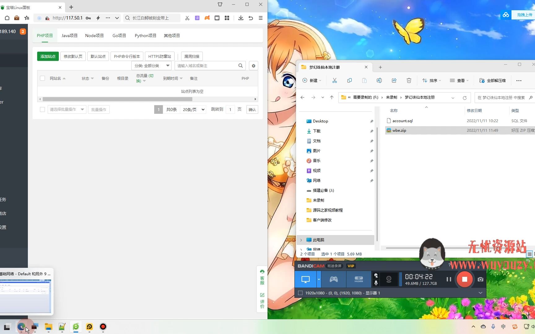Switch to the Python项目 tab
Image resolution: width=535 pixels, height=334 pixels.
point(146,36)
